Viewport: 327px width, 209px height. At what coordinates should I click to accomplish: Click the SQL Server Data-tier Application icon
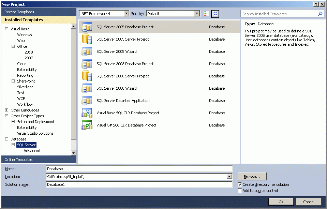(87, 101)
